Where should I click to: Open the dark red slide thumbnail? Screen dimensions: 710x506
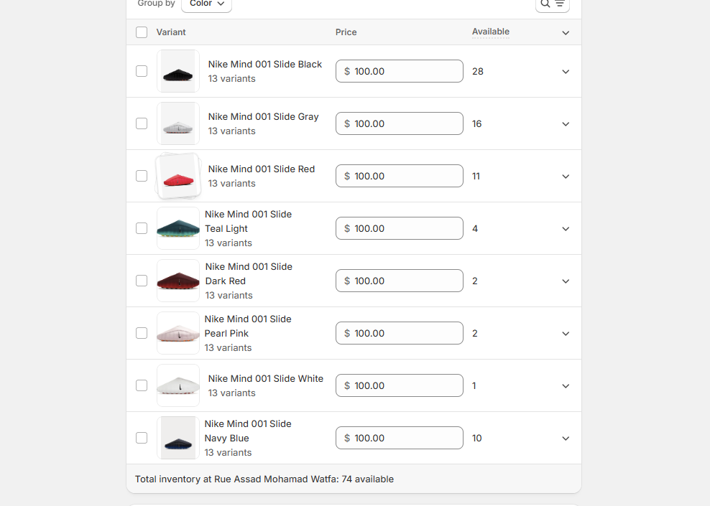click(178, 281)
